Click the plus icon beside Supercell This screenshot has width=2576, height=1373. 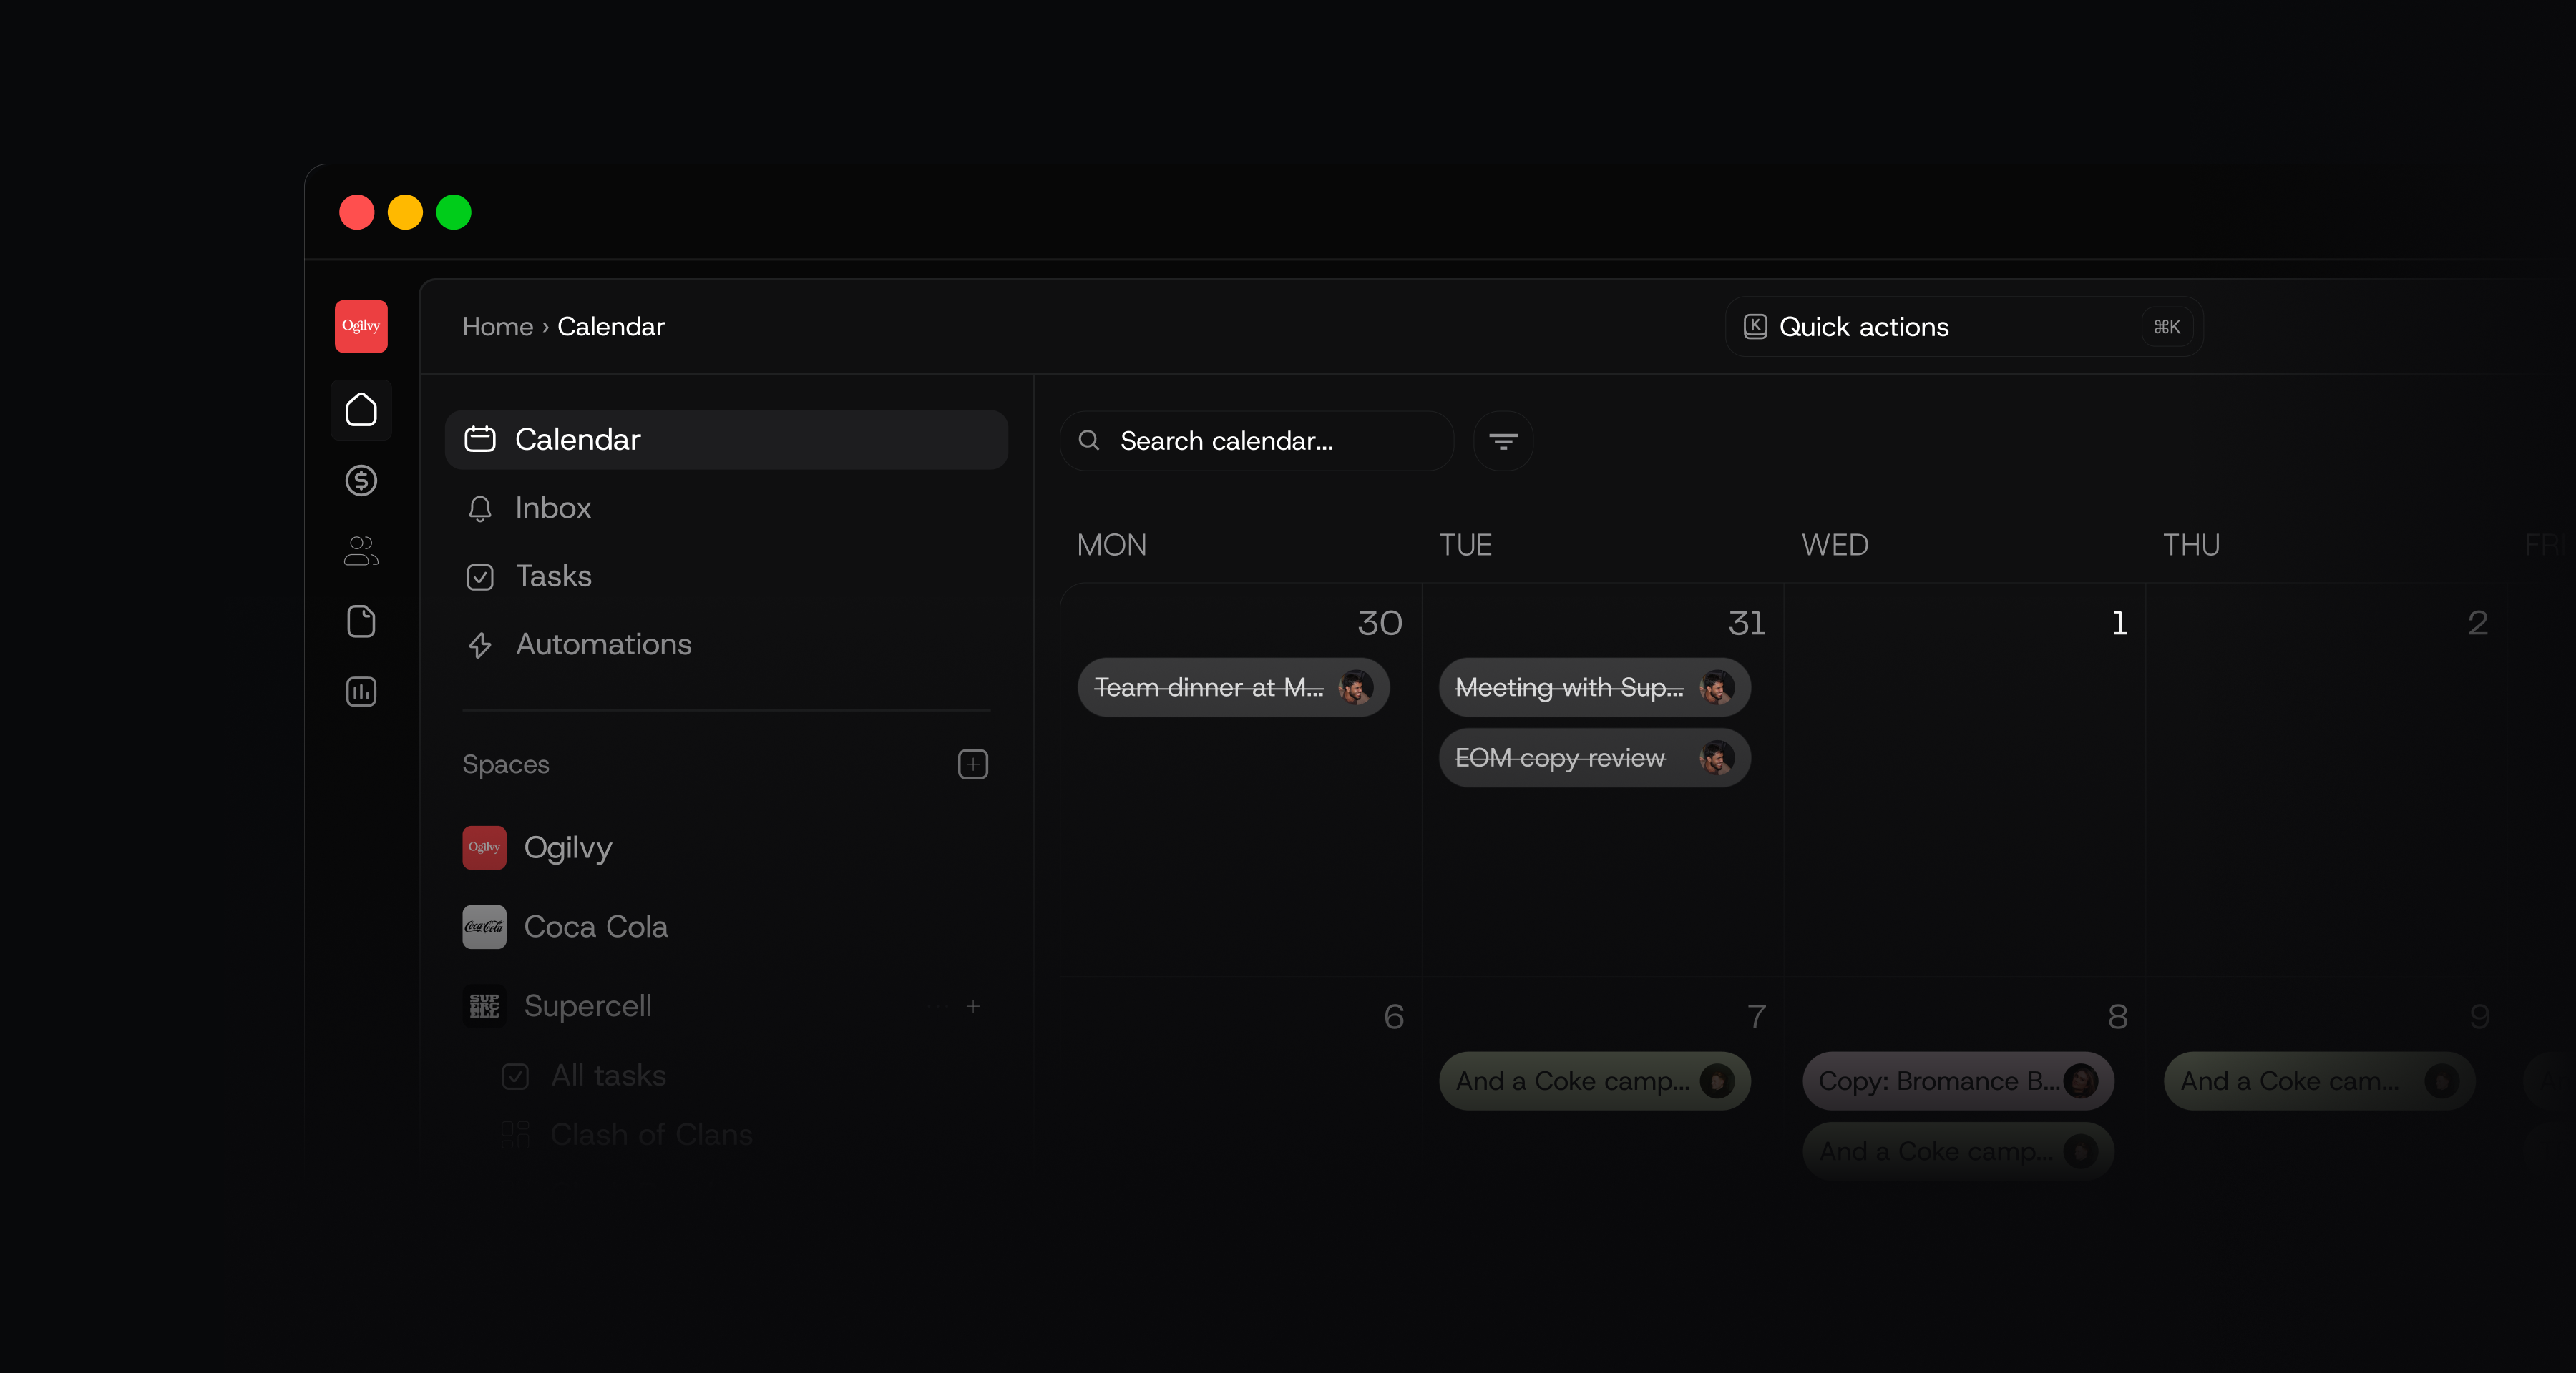click(973, 1006)
